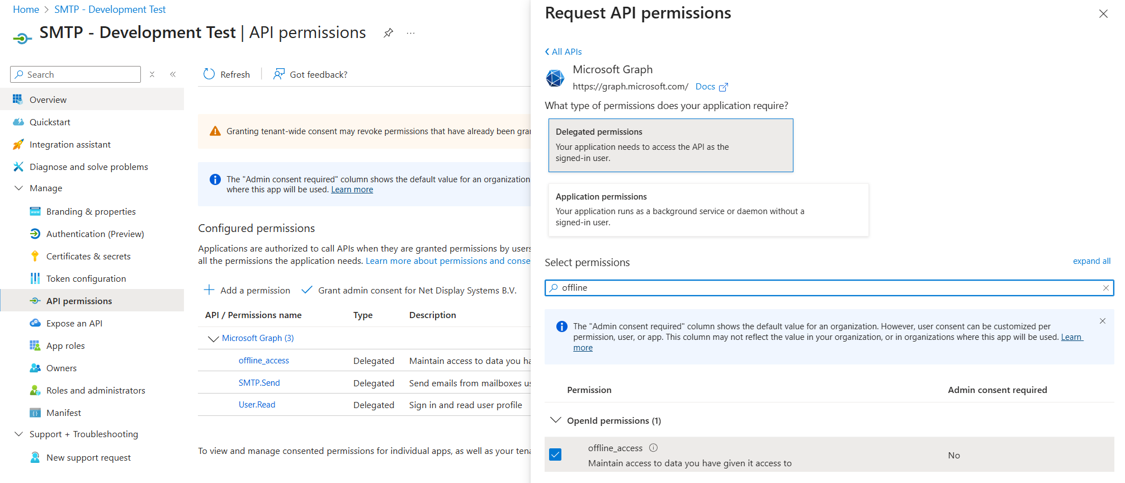
Task: Collapse the OpenId permissions group
Action: pos(555,420)
